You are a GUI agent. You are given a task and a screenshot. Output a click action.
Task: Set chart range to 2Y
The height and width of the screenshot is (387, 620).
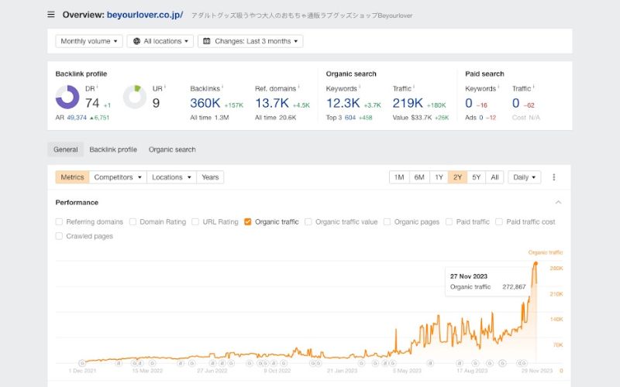tap(457, 177)
